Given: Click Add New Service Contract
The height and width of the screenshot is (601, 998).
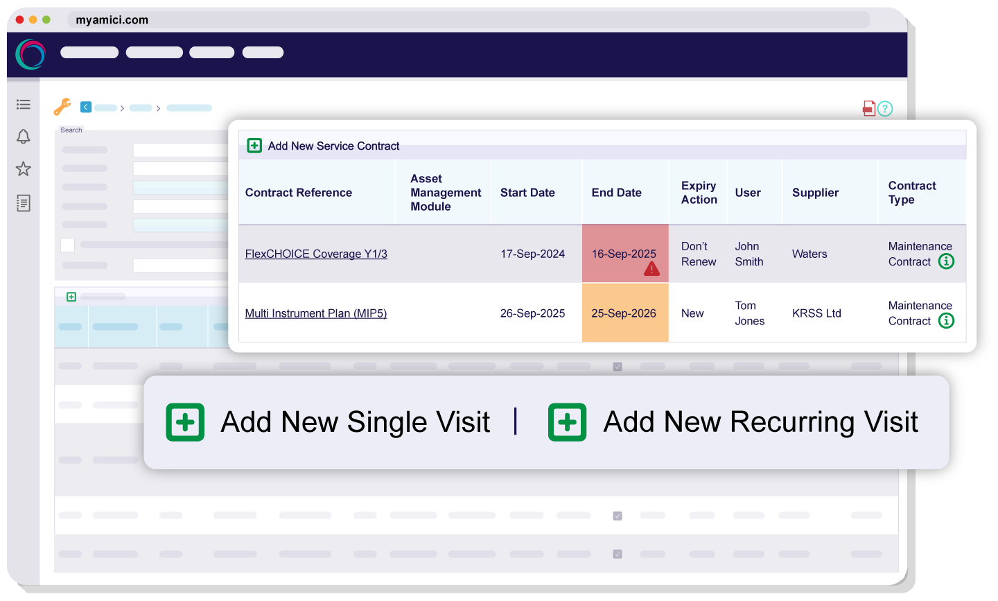Looking at the screenshot, I should point(324,146).
